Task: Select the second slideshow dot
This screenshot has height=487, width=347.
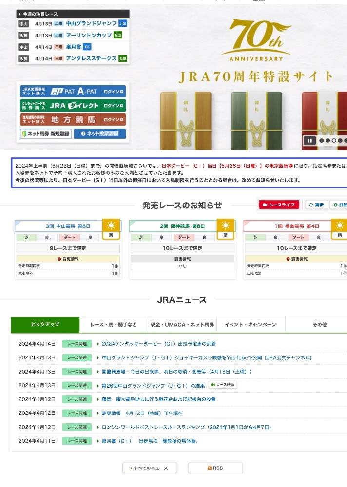Action: [x=328, y=141]
